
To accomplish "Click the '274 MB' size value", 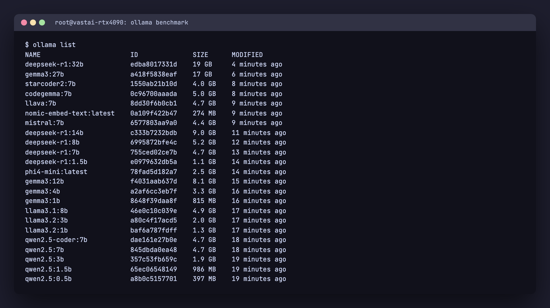I will pos(204,113).
